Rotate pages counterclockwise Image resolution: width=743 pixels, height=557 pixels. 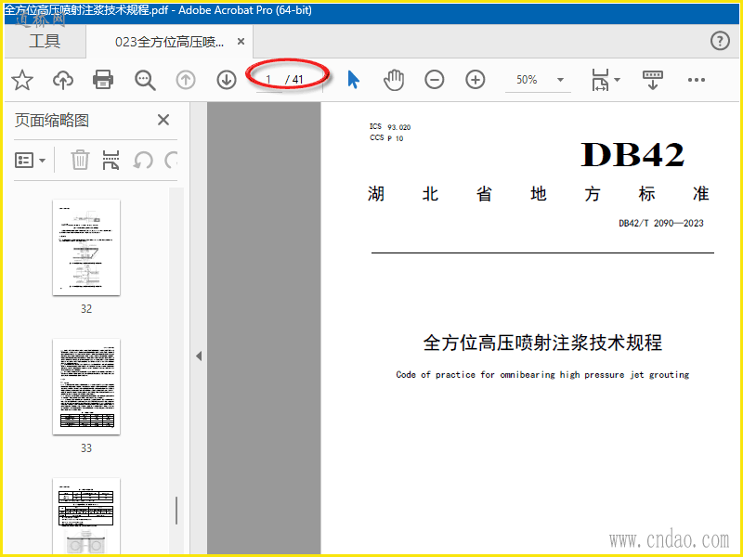pyautogui.click(x=143, y=160)
